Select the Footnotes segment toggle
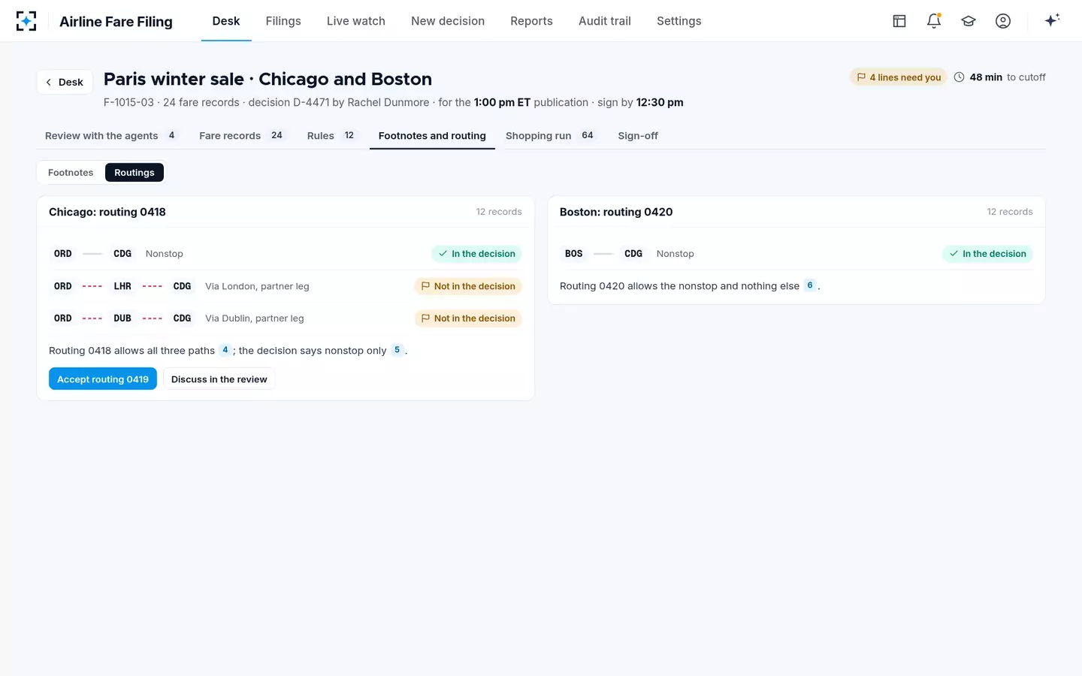 pyautogui.click(x=71, y=173)
